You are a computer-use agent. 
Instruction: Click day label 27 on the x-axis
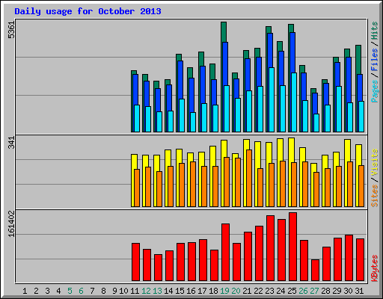tap(314, 291)
